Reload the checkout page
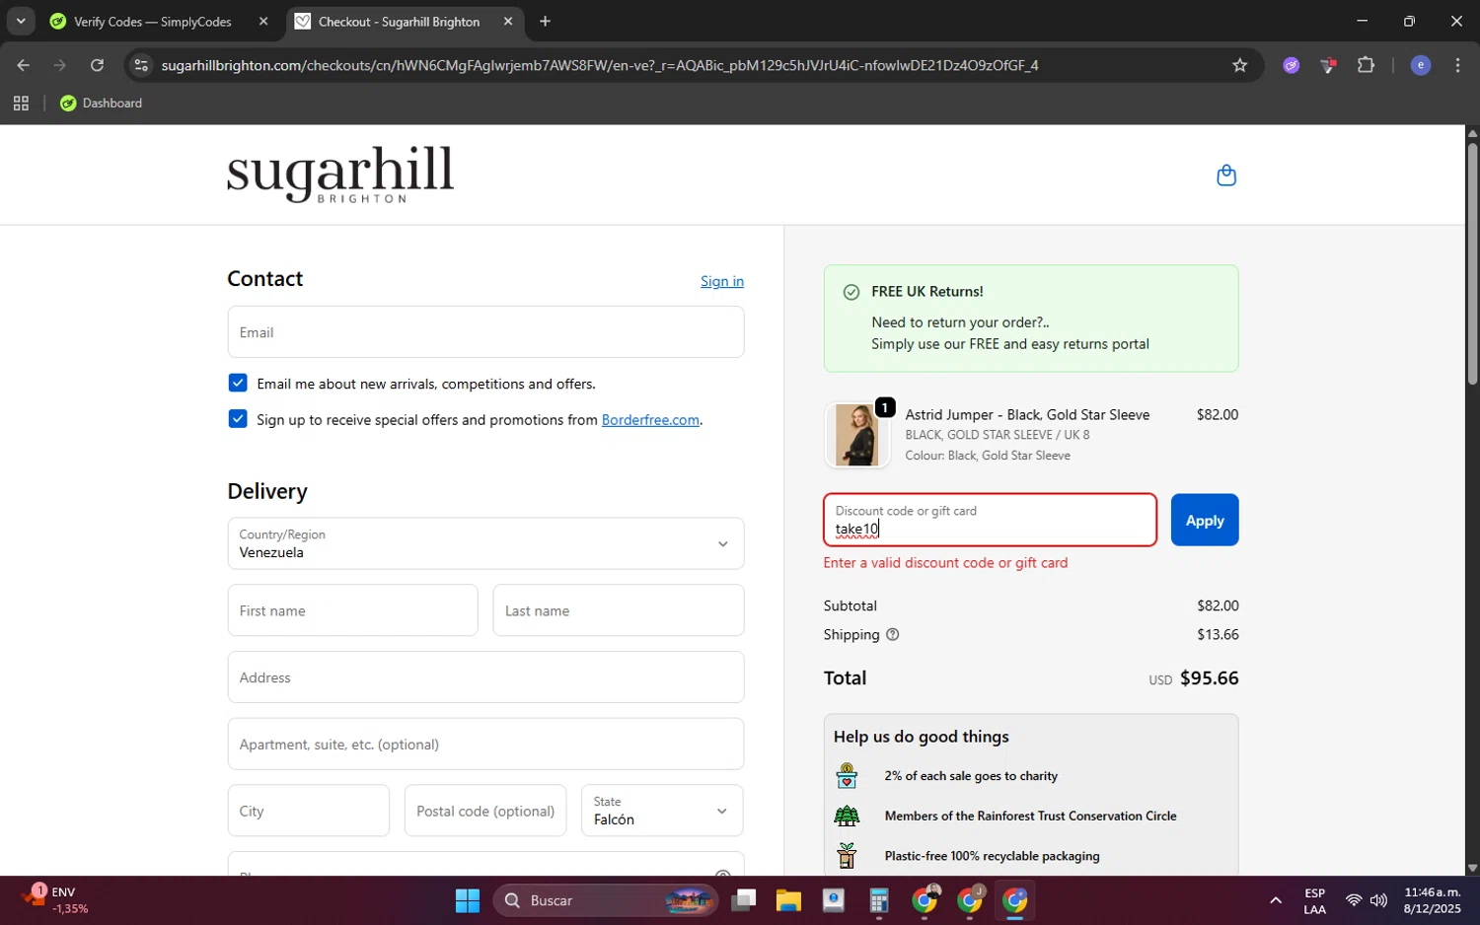The image size is (1480, 925). pyautogui.click(x=97, y=65)
